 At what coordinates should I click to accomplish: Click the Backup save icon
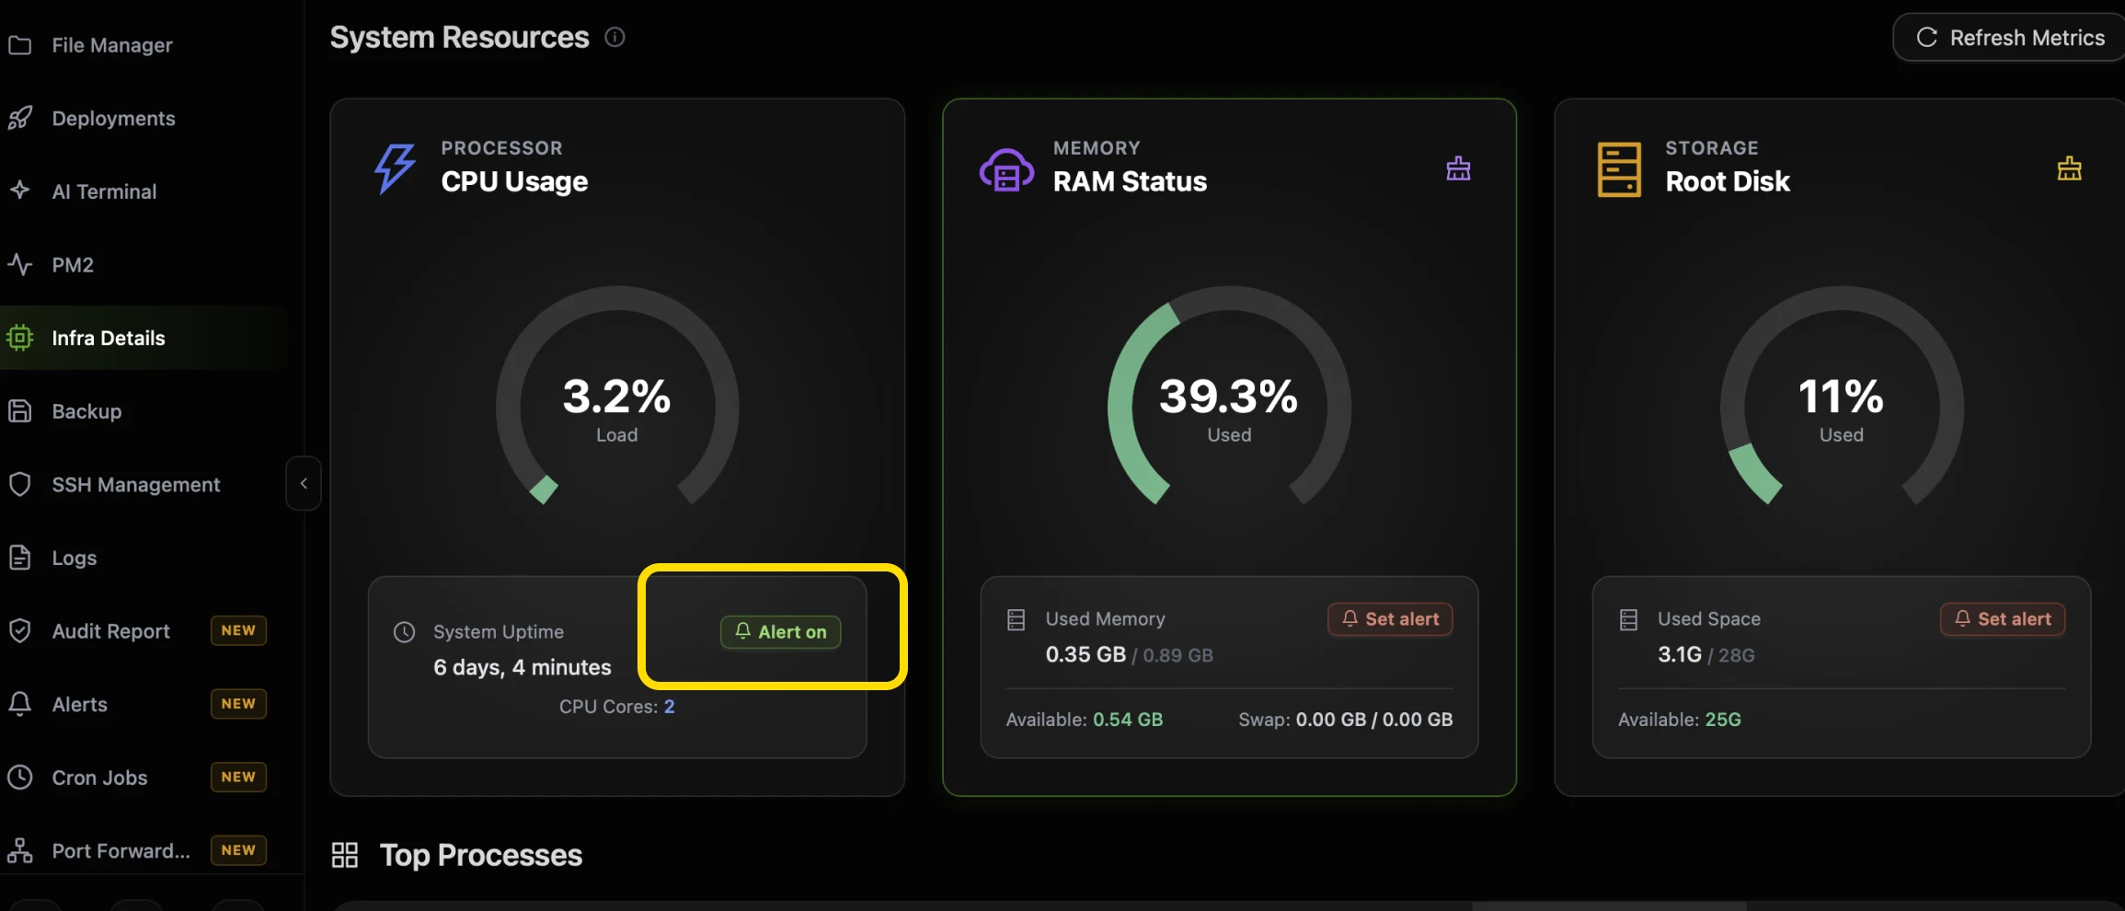(x=20, y=411)
